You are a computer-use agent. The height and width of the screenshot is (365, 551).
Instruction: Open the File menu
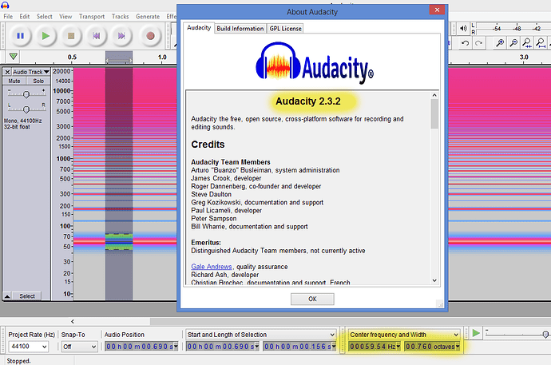click(8, 17)
